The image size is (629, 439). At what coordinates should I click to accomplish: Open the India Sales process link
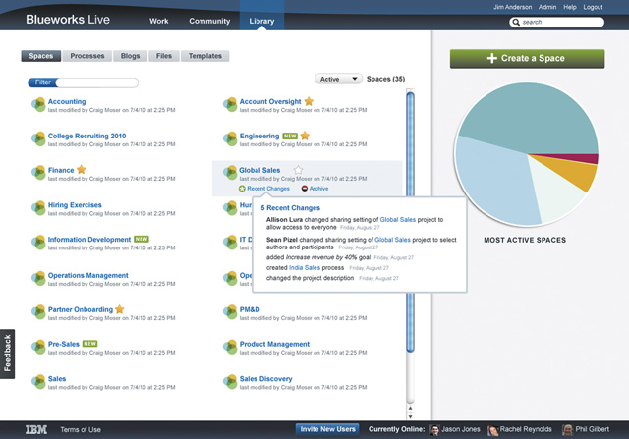click(x=305, y=268)
